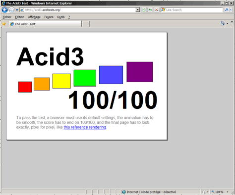This screenshot has height=195, width=235.
Task: Minimize the Internet Explorer window
Action: (223, 3)
